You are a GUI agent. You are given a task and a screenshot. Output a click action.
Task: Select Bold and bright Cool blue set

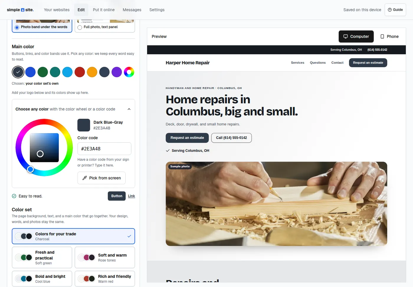click(x=42, y=279)
